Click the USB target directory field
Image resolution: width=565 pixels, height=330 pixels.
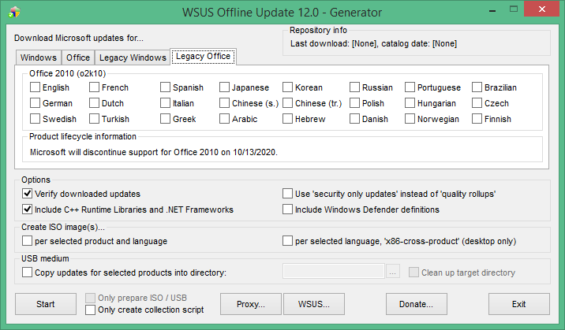[x=334, y=272]
